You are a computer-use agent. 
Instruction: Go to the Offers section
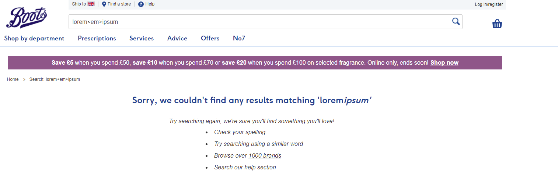point(210,38)
